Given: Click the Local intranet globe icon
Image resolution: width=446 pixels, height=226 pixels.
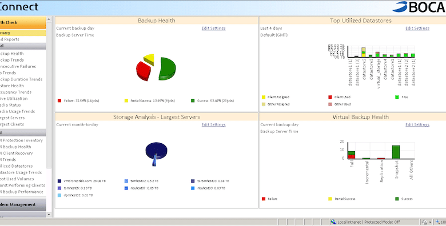Looking at the screenshot, I should [334, 222].
